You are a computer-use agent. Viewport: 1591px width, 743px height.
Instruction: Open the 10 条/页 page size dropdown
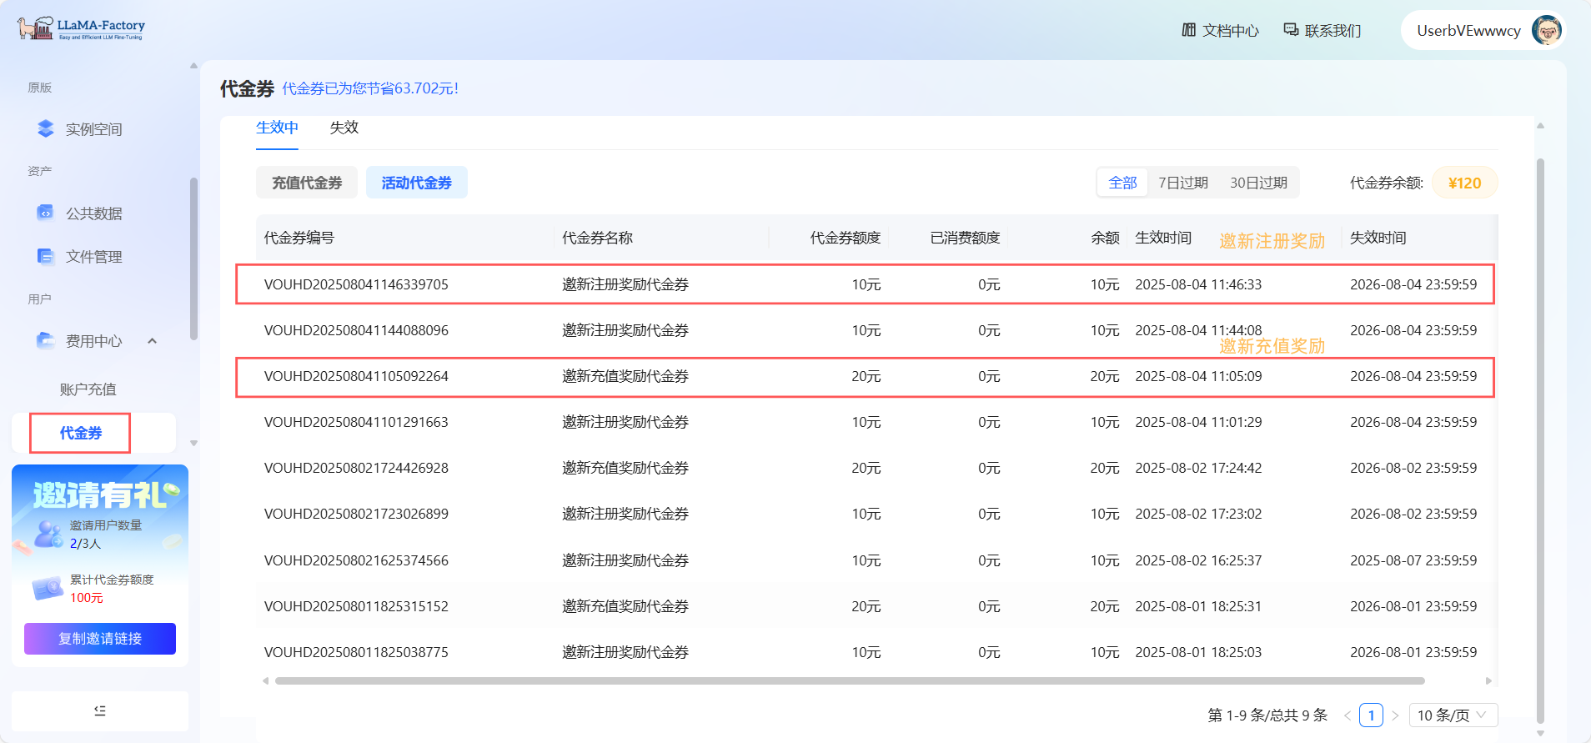[1453, 715]
